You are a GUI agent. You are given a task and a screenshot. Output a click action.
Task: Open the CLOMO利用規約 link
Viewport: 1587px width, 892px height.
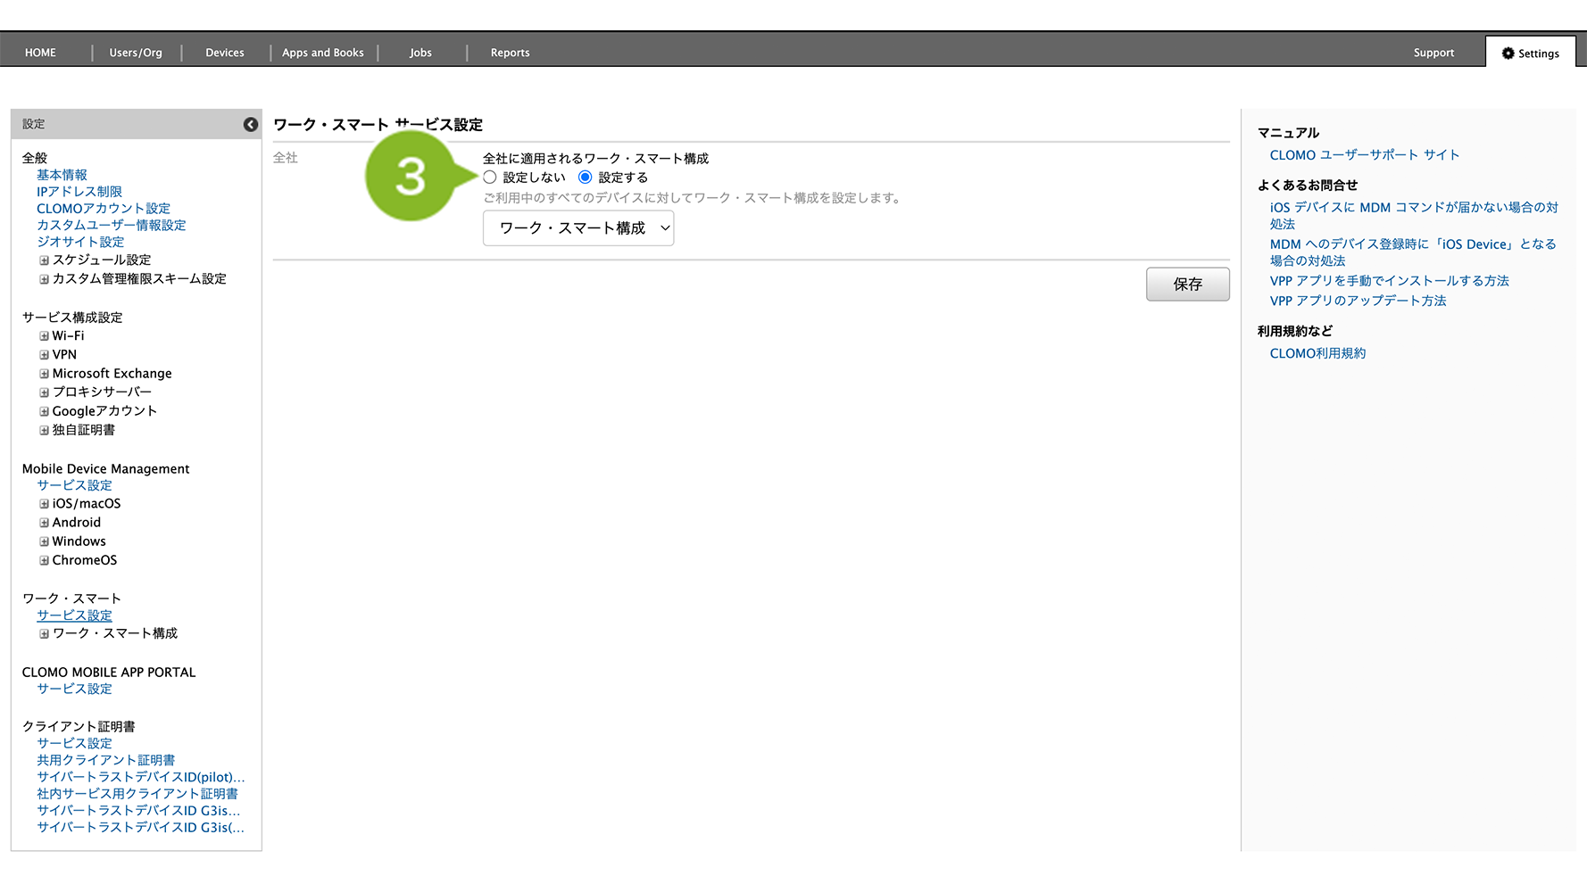[1317, 353]
